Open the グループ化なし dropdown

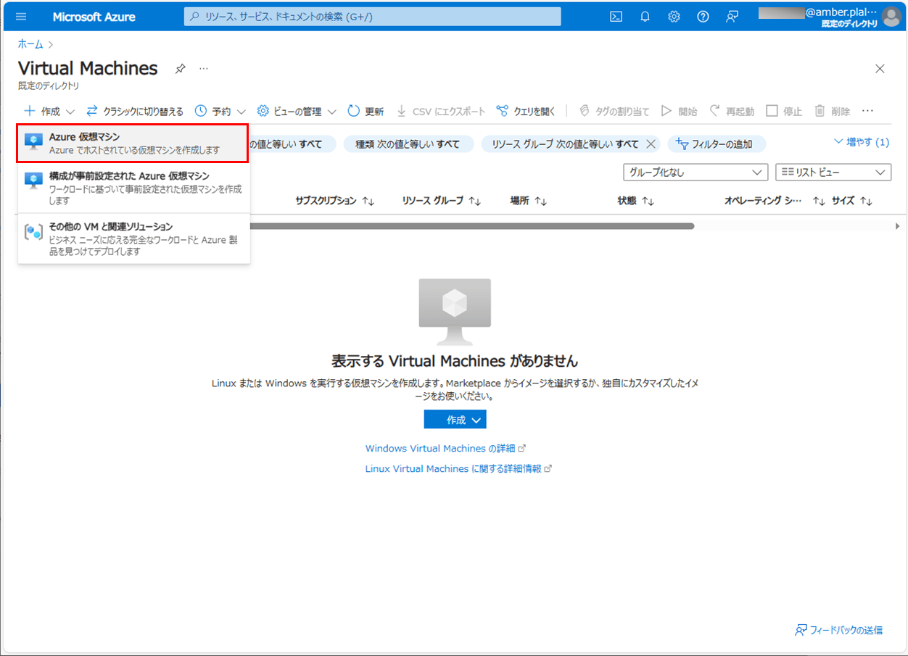(695, 173)
